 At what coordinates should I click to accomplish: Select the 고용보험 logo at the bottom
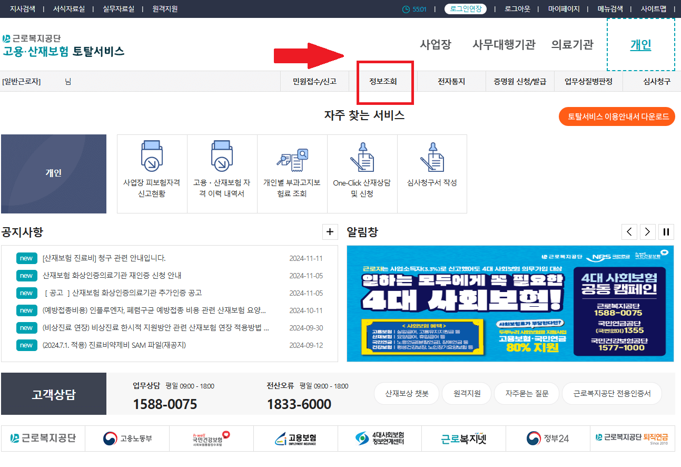[x=295, y=438]
